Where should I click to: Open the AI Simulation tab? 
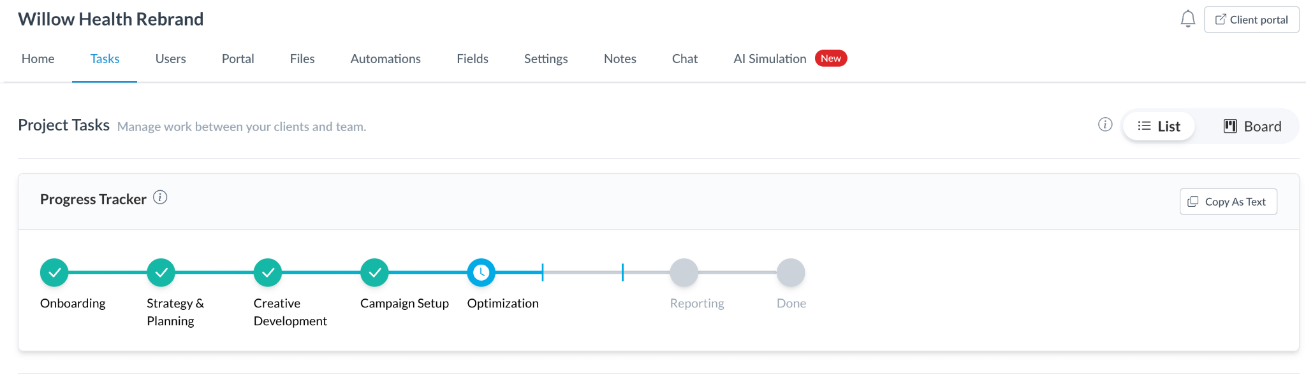[770, 59]
